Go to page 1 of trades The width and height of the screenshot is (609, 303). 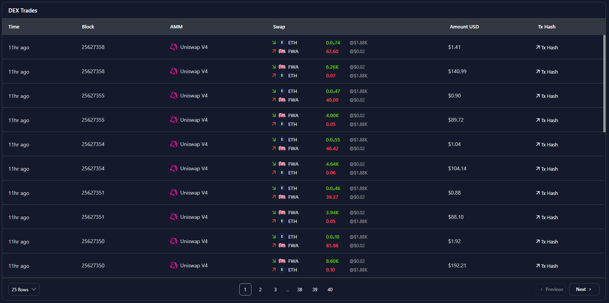click(x=245, y=289)
